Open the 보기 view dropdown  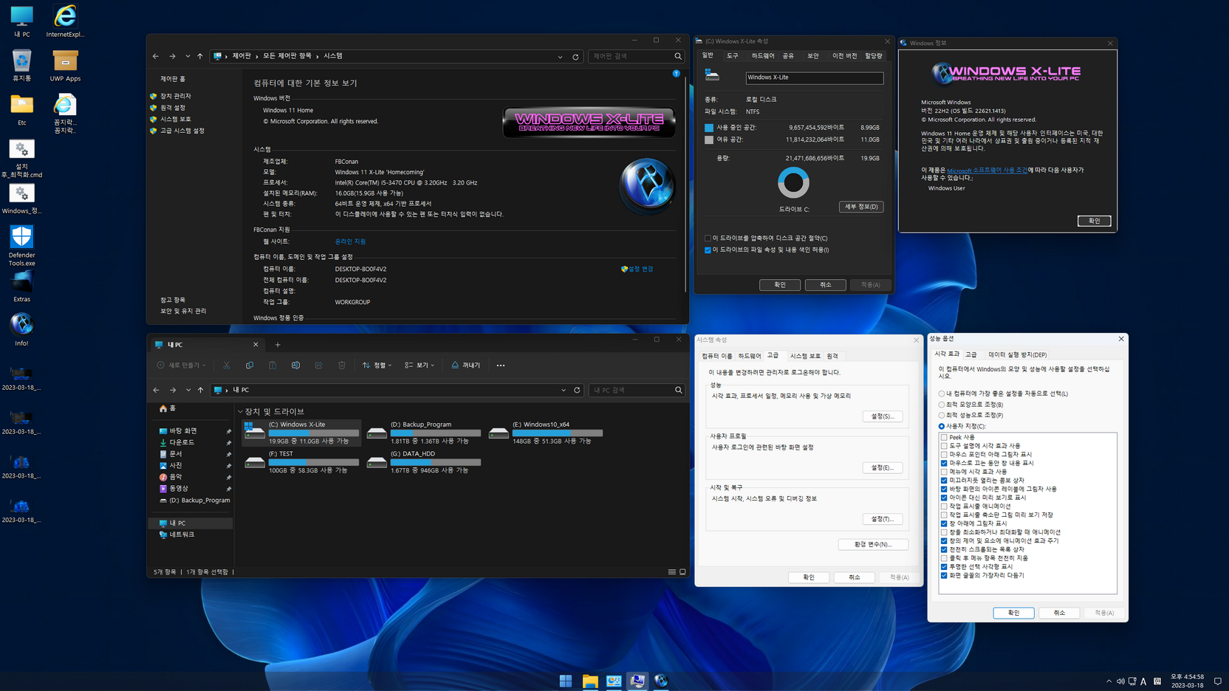[x=420, y=365]
